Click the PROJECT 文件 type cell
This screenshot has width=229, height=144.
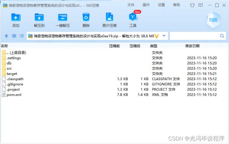tap(164, 89)
